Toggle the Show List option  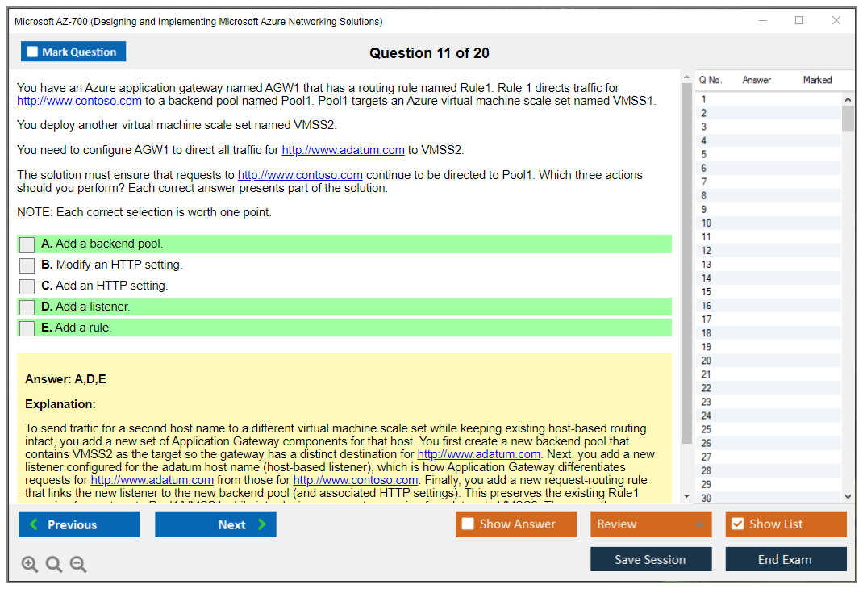point(737,524)
